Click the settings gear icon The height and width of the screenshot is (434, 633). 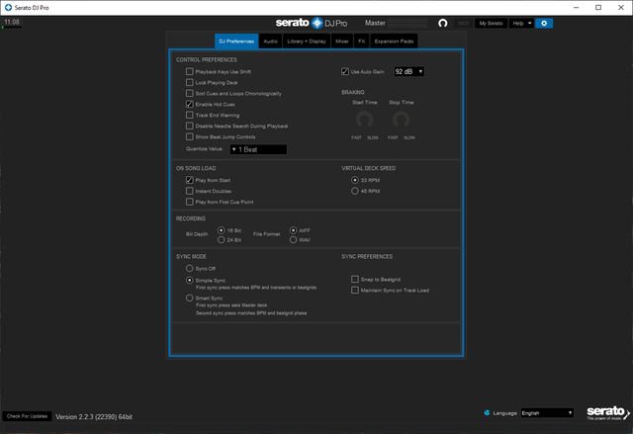(x=544, y=23)
